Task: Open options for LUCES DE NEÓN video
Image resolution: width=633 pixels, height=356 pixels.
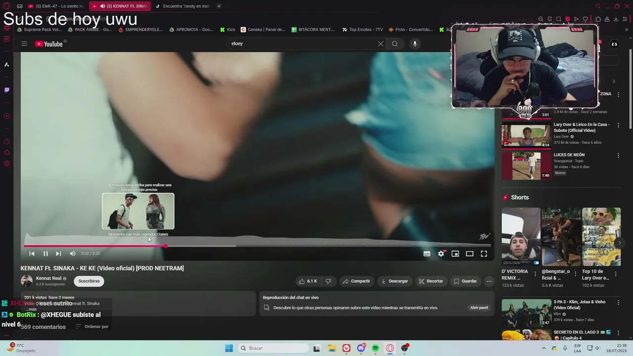Action: coord(618,156)
